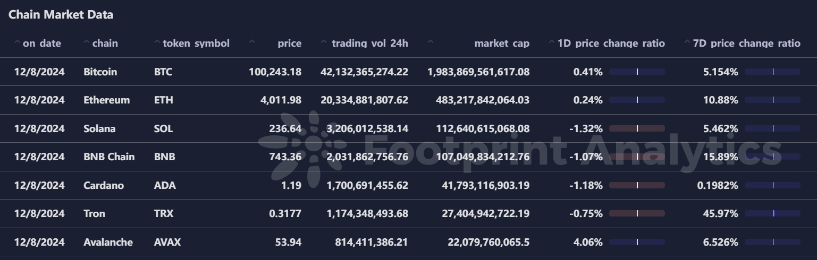The height and width of the screenshot is (260, 817).
Task: Click sort arrow beside 'trading vol 24h'
Action: tap(324, 42)
